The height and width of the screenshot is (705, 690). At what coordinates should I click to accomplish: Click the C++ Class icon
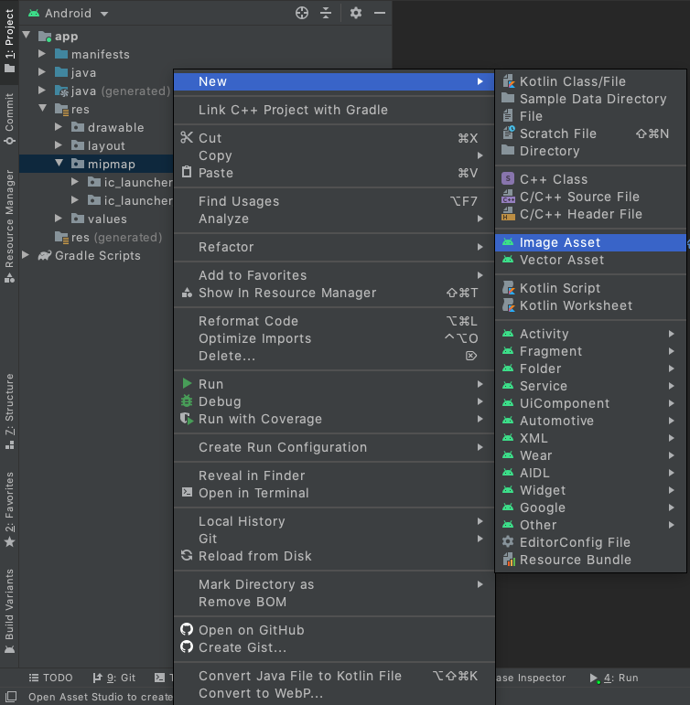(x=508, y=178)
